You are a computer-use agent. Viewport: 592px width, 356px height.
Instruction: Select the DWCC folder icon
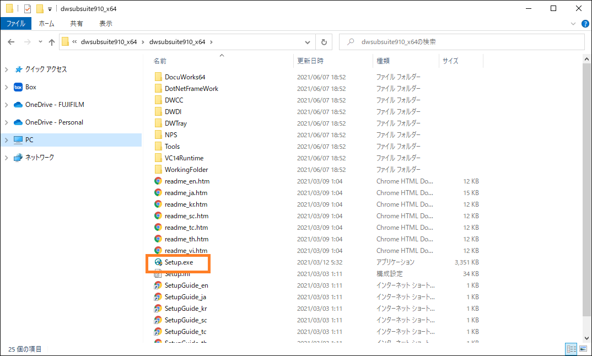click(x=158, y=100)
